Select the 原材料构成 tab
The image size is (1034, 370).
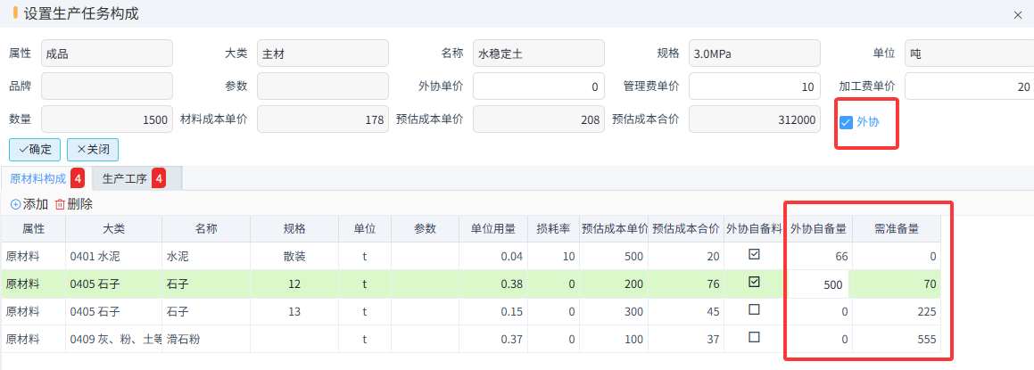(x=37, y=178)
